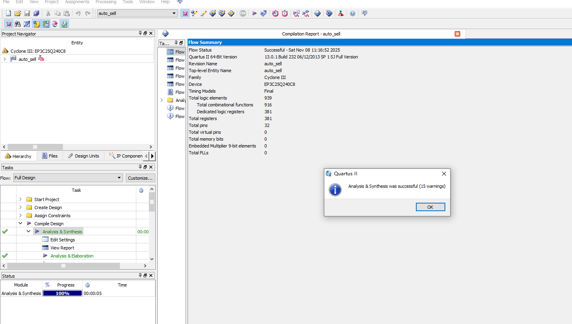
Task: Collapse the Compile Design task node
Action: click(x=20, y=224)
